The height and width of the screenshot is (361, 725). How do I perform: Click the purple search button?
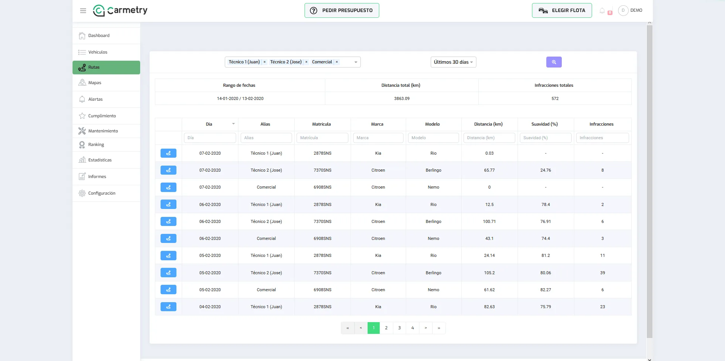coord(554,62)
